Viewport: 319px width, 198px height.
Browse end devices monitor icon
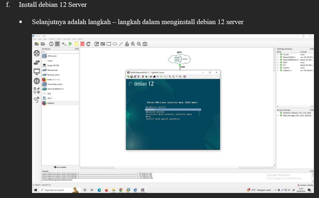(37, 72)
